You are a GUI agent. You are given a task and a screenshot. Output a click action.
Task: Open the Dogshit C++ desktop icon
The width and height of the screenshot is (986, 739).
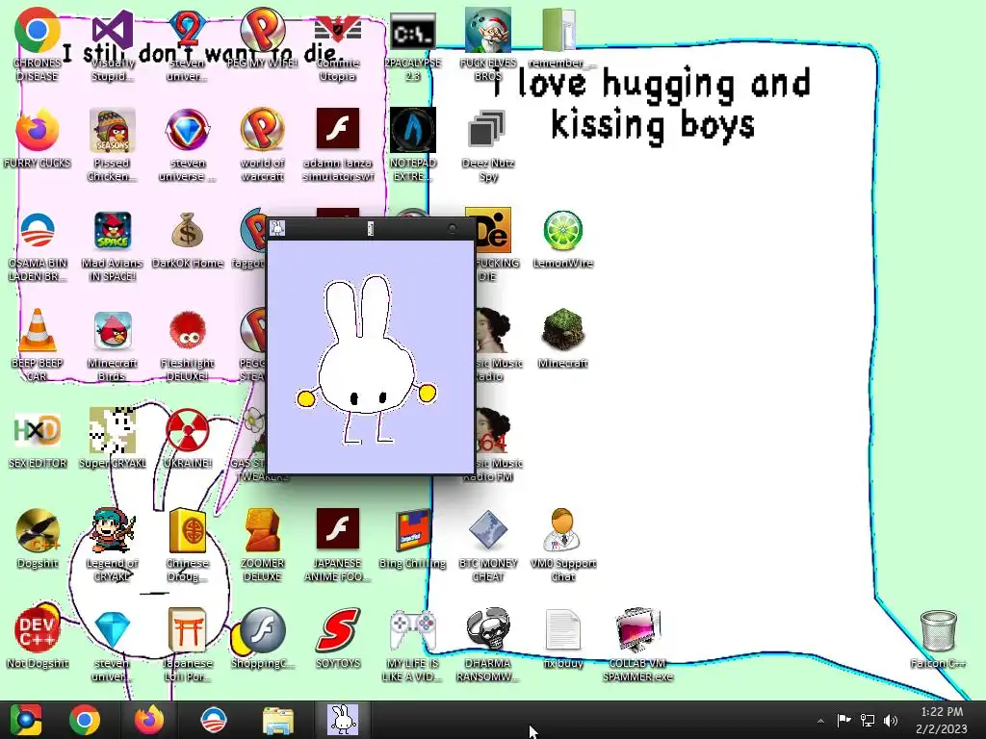[x=38, y=531]
